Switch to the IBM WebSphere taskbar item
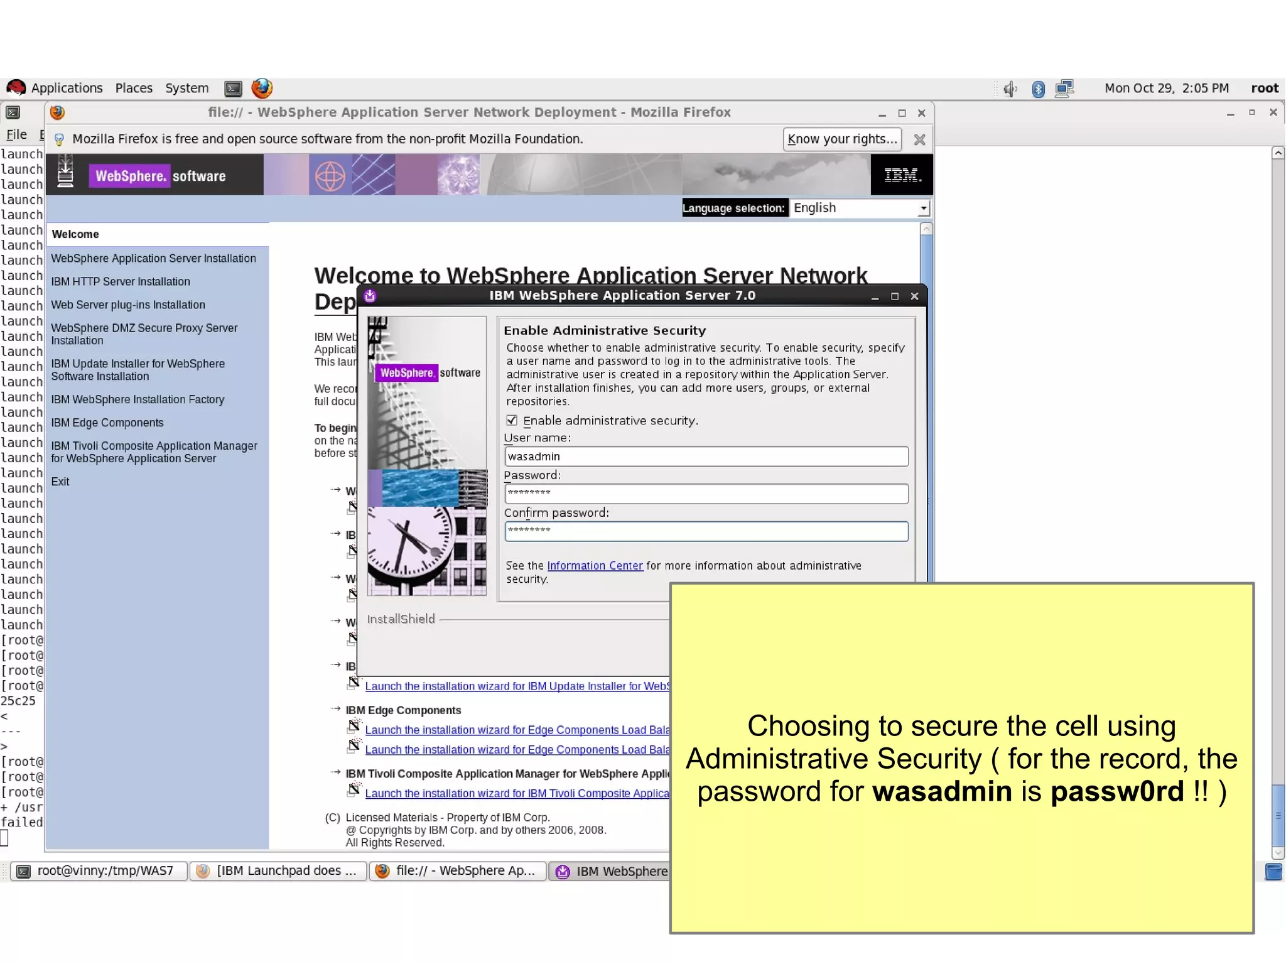Viewport: 1286px width, 964px height. click(x=609, y=872)
